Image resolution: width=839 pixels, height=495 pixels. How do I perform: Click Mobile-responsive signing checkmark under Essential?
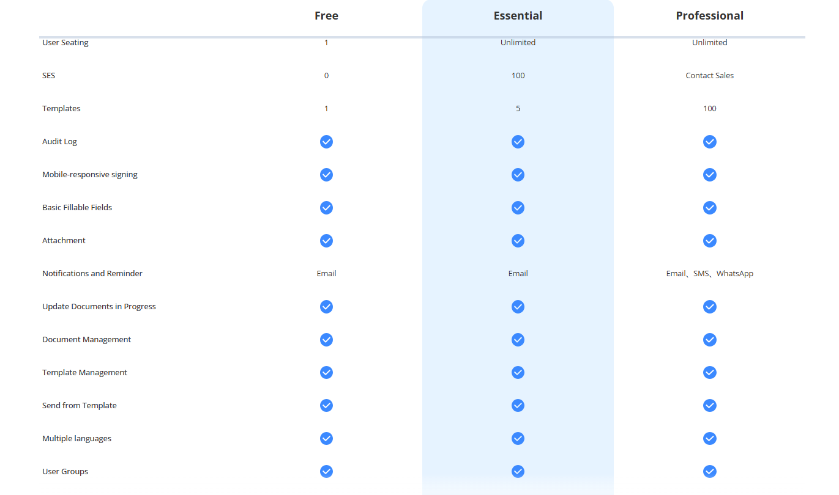point(518,175)
